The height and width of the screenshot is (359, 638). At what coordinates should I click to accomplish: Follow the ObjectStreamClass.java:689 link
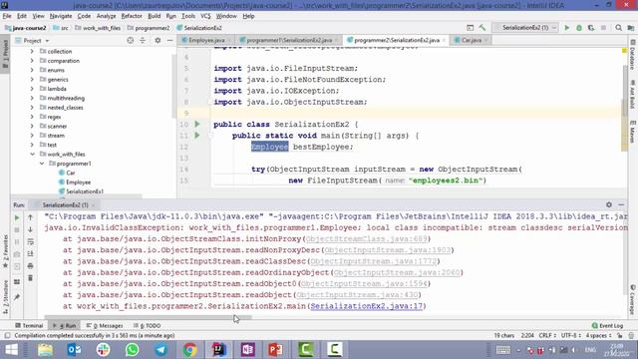click(x=366, y=239)
